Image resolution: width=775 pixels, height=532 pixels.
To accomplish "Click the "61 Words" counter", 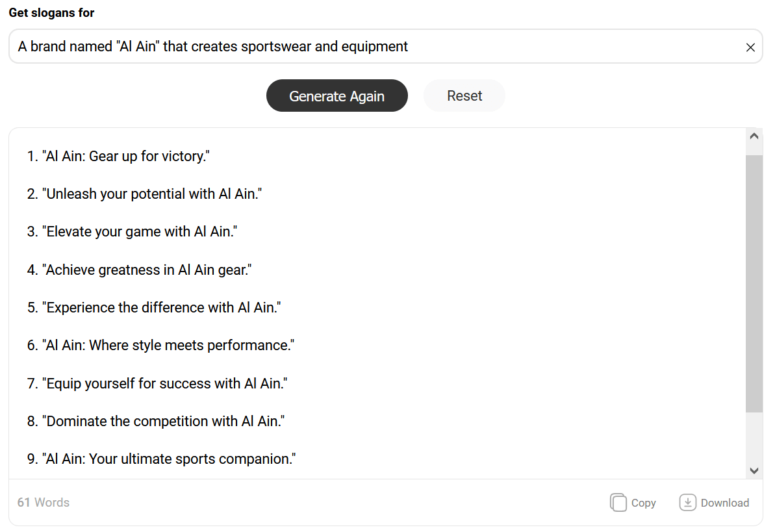I will pos(44,502).
